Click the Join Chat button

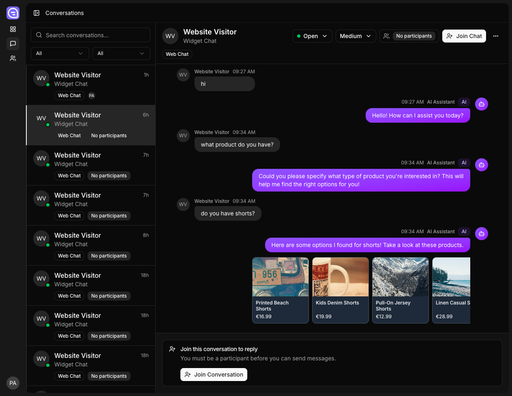464,36
